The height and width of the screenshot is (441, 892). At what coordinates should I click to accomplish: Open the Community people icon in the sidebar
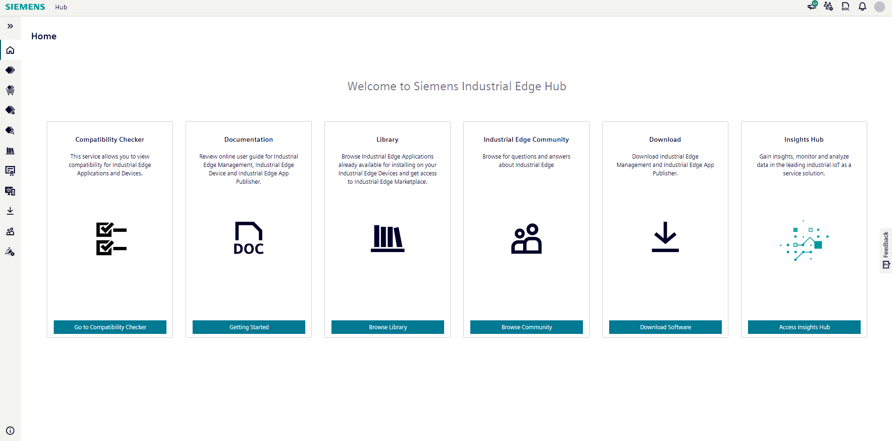[x=10, y=231]
